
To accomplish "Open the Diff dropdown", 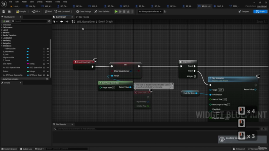I will point(36,11).
